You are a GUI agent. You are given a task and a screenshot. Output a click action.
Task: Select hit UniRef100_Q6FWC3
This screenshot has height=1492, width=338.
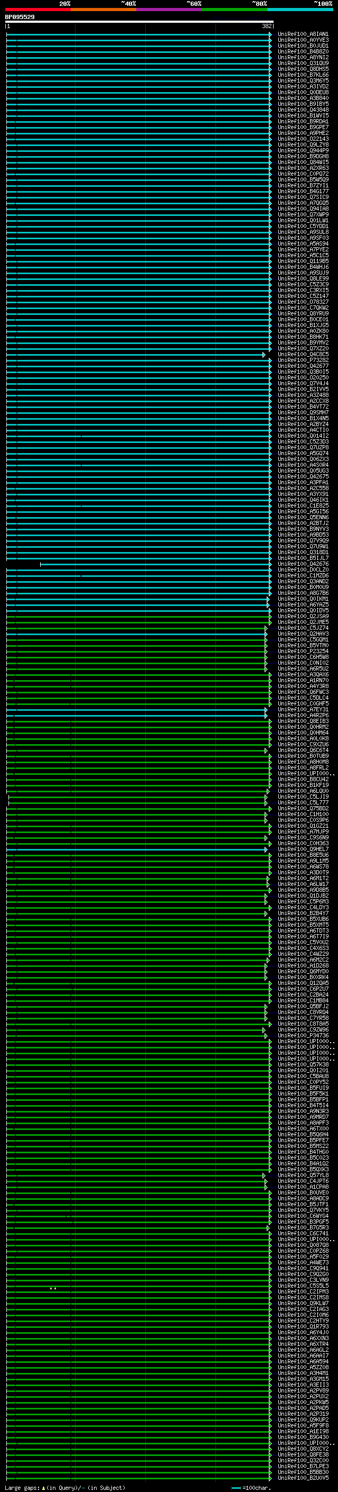tap(303, 692)
